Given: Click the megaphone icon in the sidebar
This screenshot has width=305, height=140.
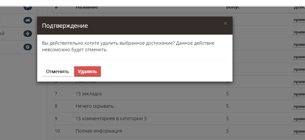Looking at the screenshot, I should coord(28,20).
